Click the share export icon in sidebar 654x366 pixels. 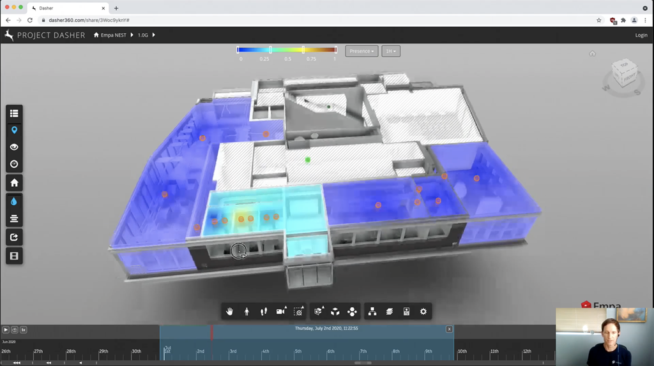pyautogui.click(x=14, y=237)
